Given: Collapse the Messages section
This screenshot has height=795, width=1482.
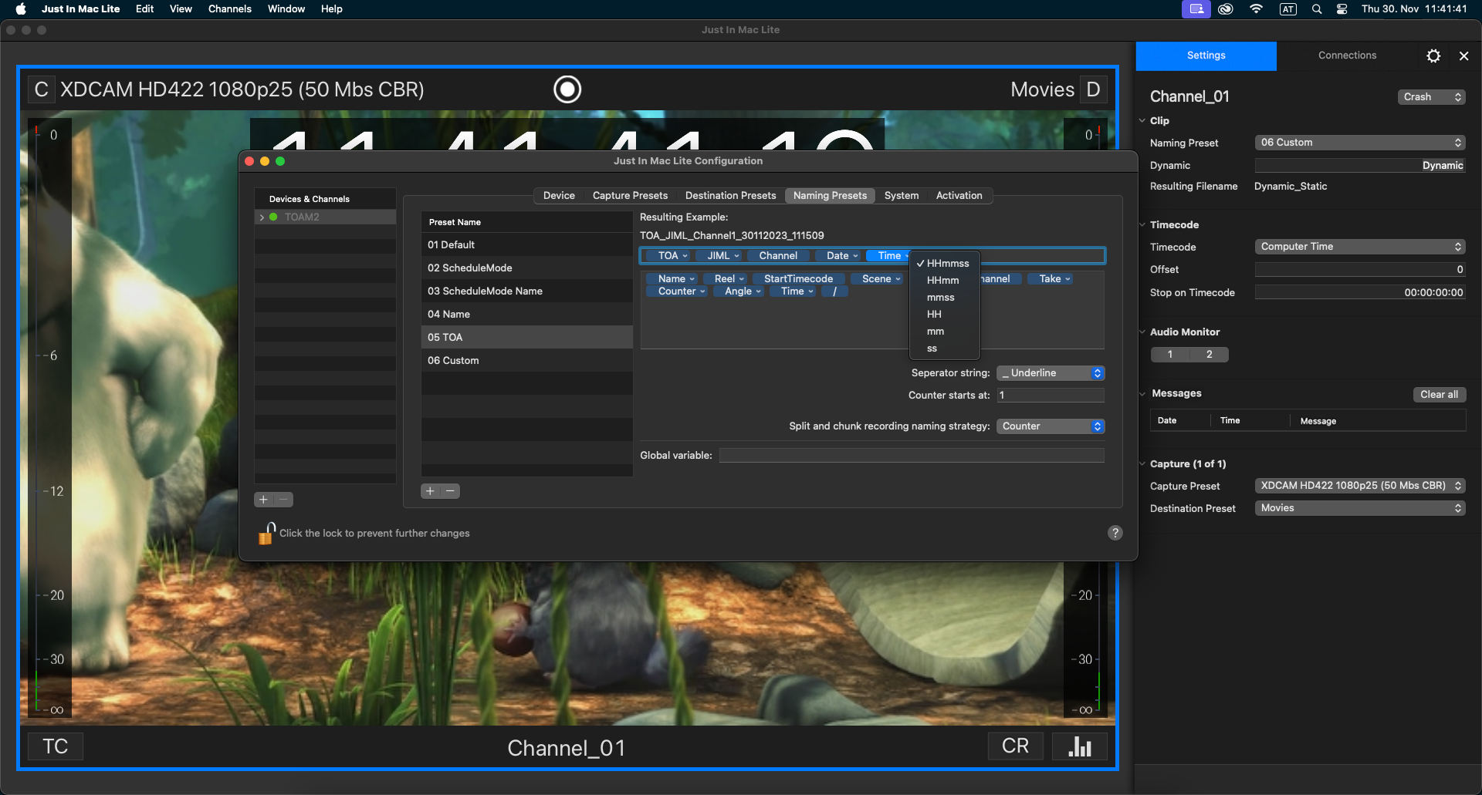Looking at the screenshot, I should click(1142, 393).
